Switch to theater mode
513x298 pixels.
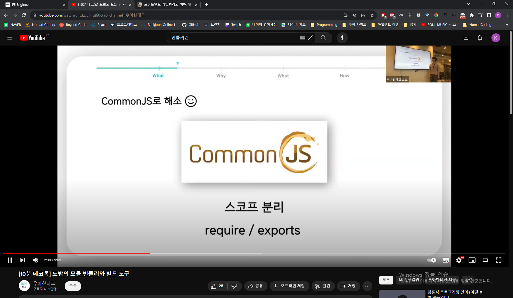pyautogui.click(x=485, y=260)
